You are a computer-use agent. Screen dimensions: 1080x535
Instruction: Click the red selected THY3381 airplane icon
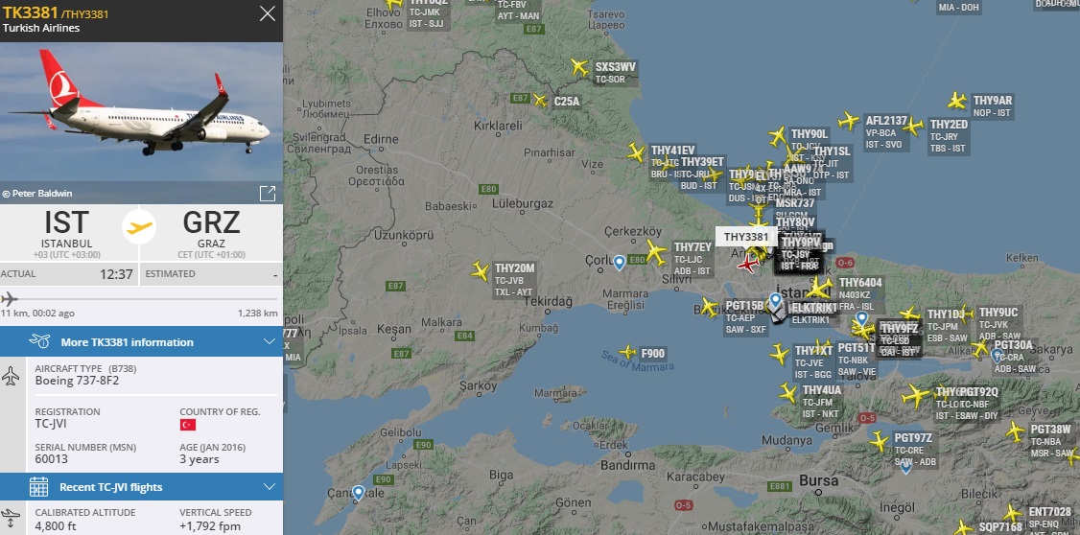click(x=748, y=263)
